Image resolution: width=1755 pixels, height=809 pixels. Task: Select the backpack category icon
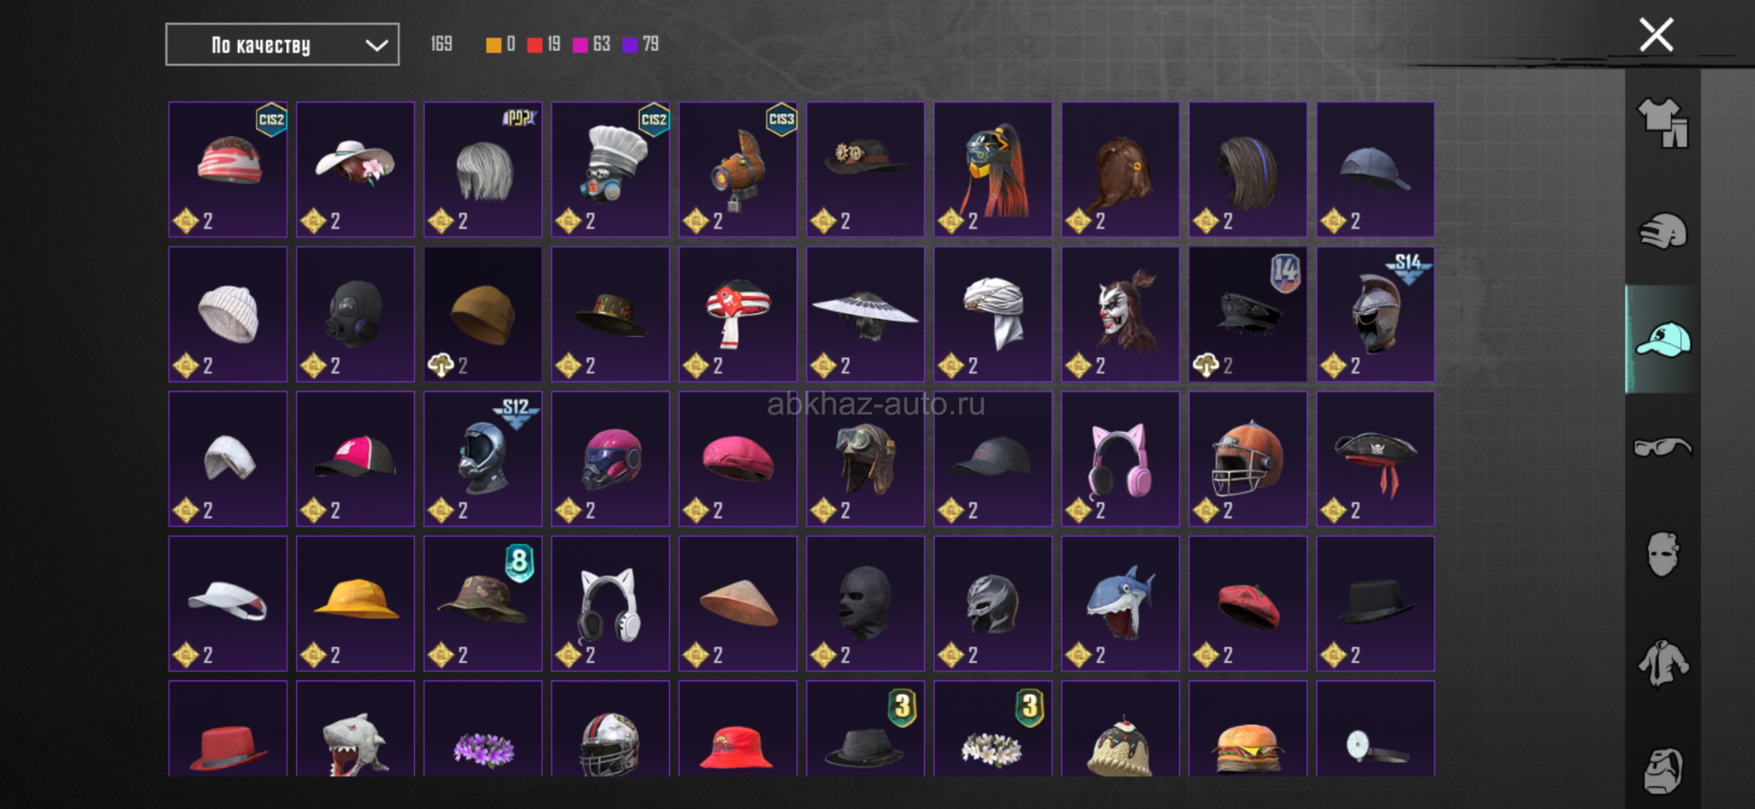tap(1663, 771)
